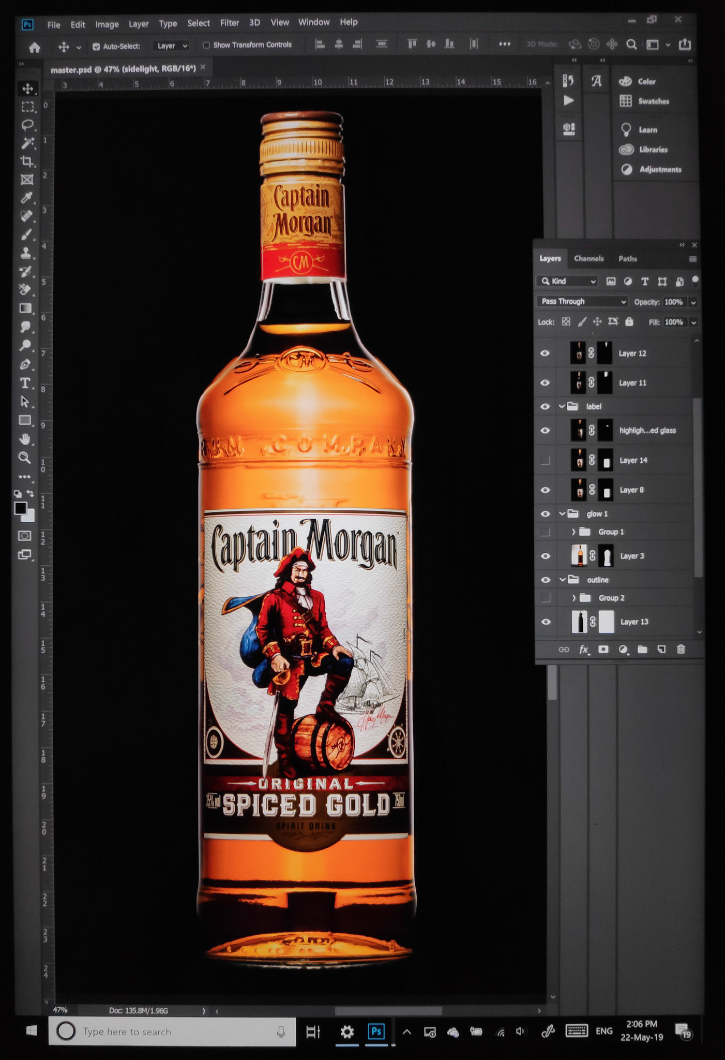Hide Layer 12 visibility eye
The image size is (725, 1060).
(x=545, y=353)
